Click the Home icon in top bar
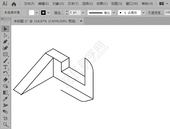Viewport: 170px width, 129px height. tap(14, 4)
